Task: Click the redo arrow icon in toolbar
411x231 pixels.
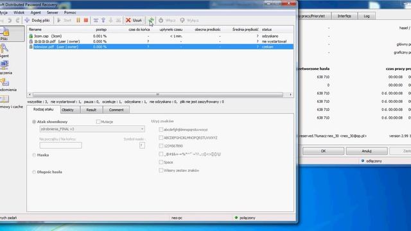Action: [17, 20]
